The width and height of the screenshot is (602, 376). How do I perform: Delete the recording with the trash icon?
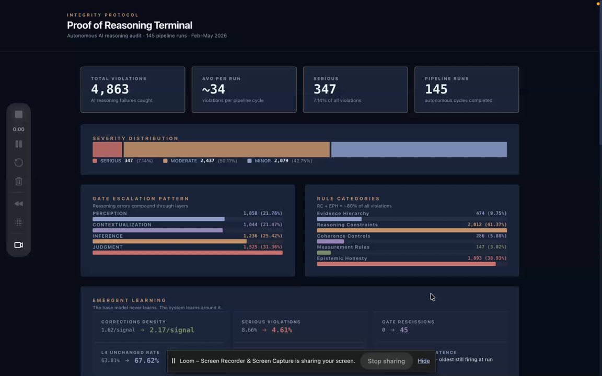tap(18, 181)
